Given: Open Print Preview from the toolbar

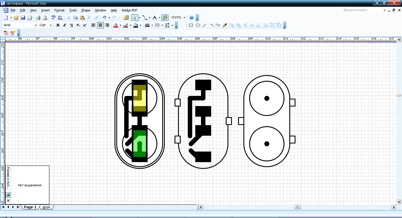Looking at the screenshot, I should (x=45, y=18).
